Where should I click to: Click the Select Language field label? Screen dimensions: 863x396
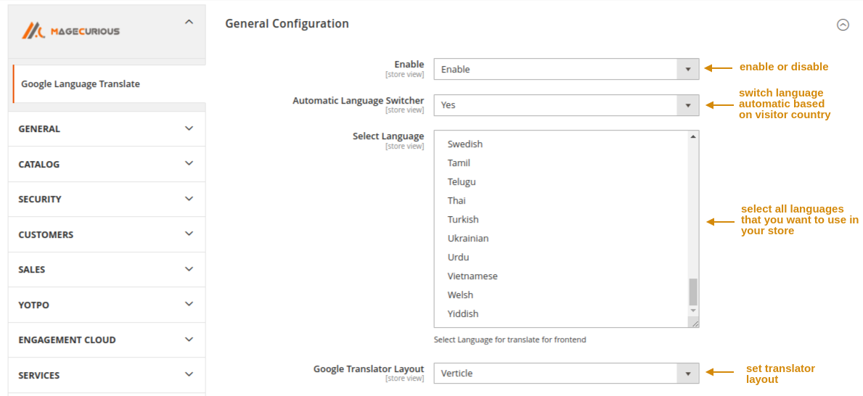coord(388,136)
